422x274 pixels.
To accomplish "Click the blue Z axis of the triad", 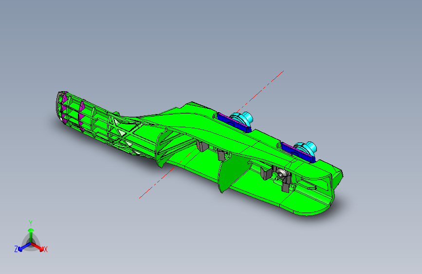I will 24,247.
